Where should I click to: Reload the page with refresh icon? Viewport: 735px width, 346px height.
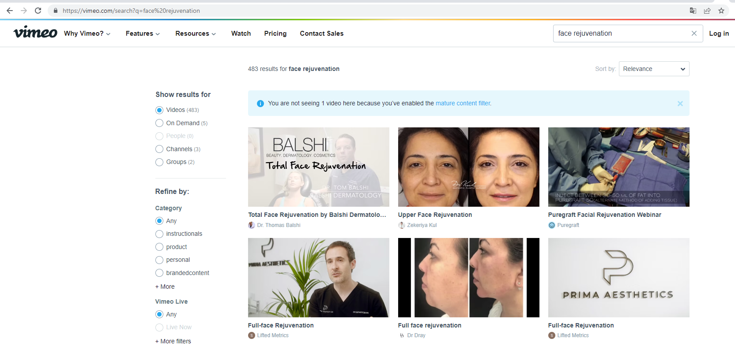click(38, 11)
